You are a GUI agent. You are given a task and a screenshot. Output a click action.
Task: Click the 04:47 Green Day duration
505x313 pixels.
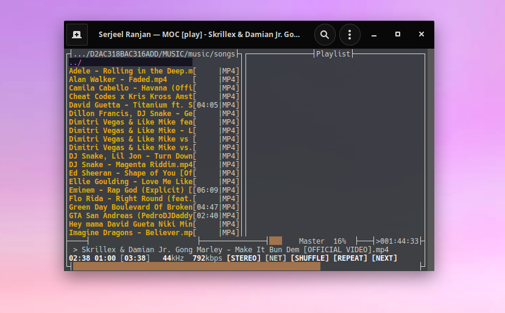pyautogui.click(x=207, y=207)
